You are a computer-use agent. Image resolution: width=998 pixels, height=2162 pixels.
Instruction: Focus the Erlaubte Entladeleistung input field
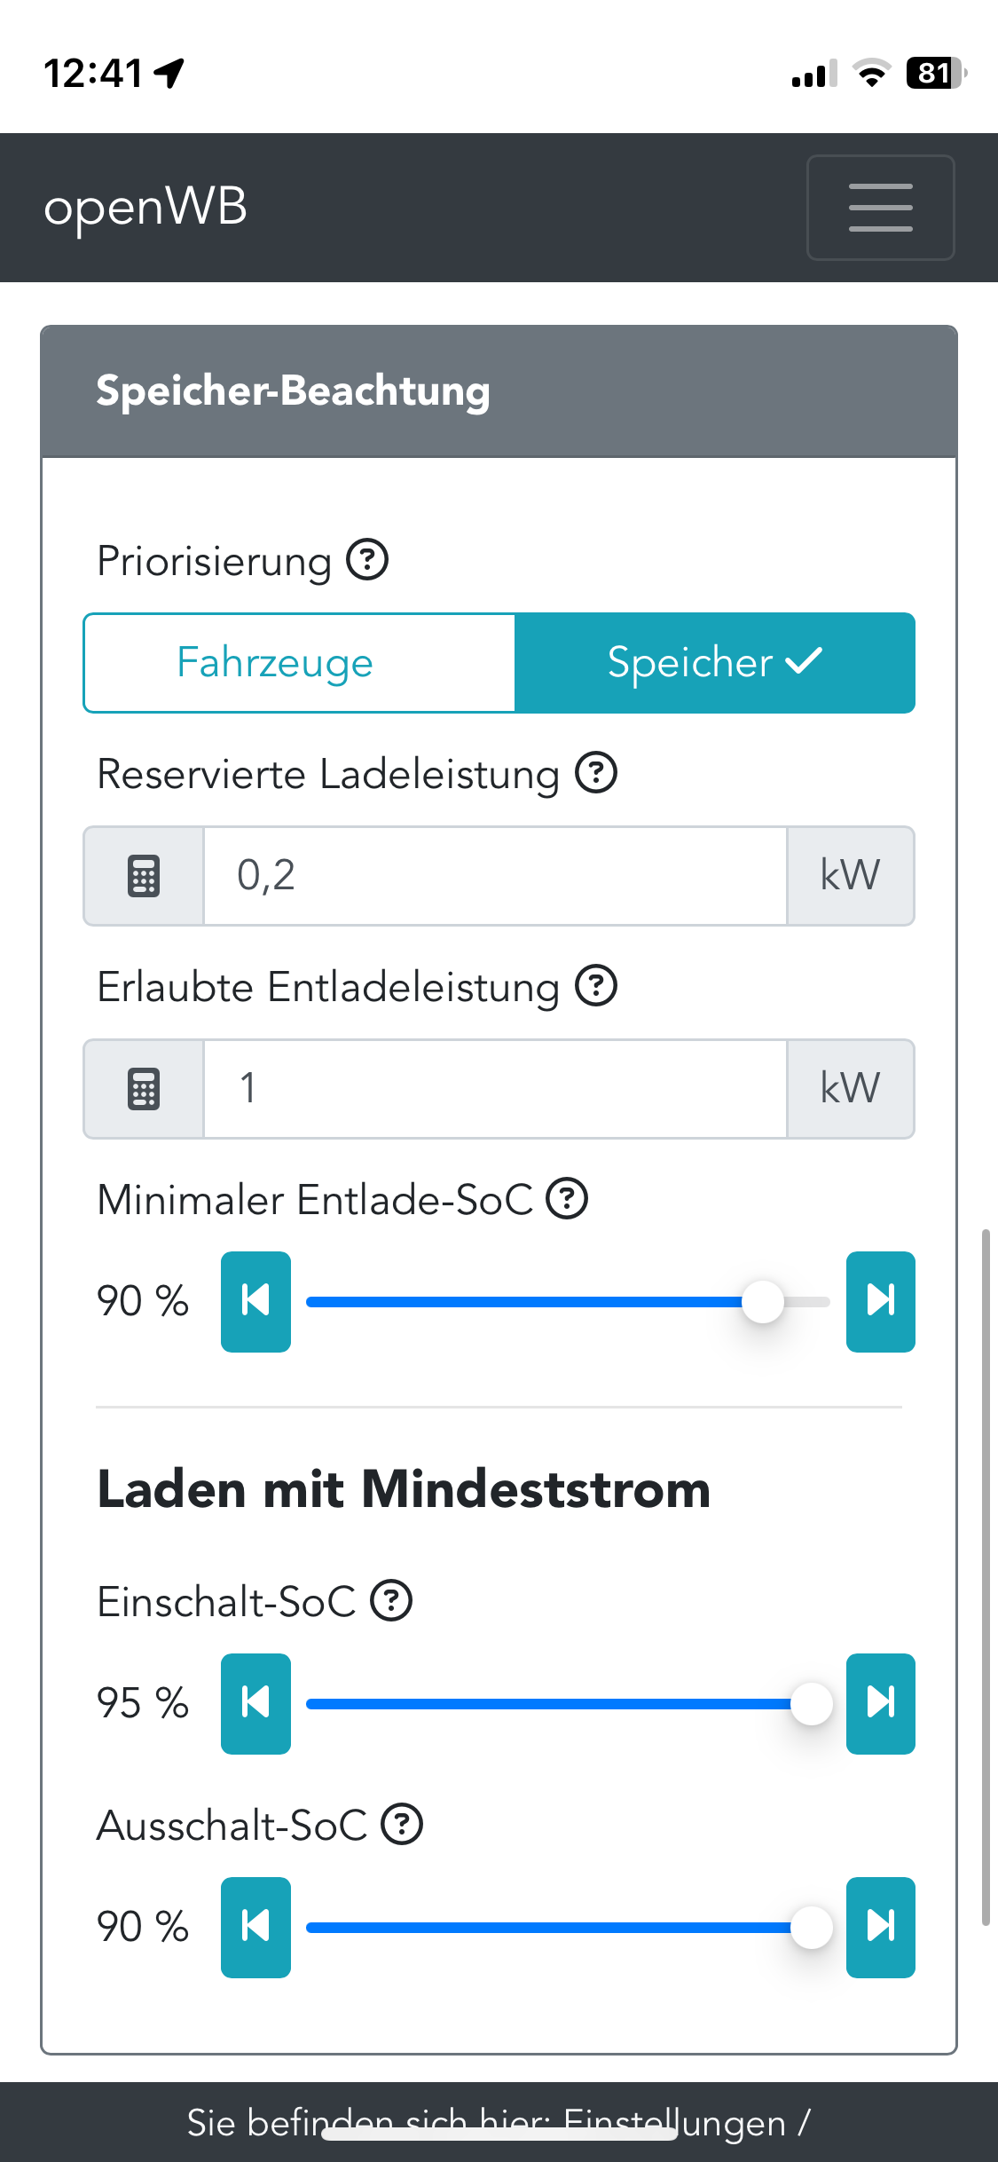coord(495,1089)
